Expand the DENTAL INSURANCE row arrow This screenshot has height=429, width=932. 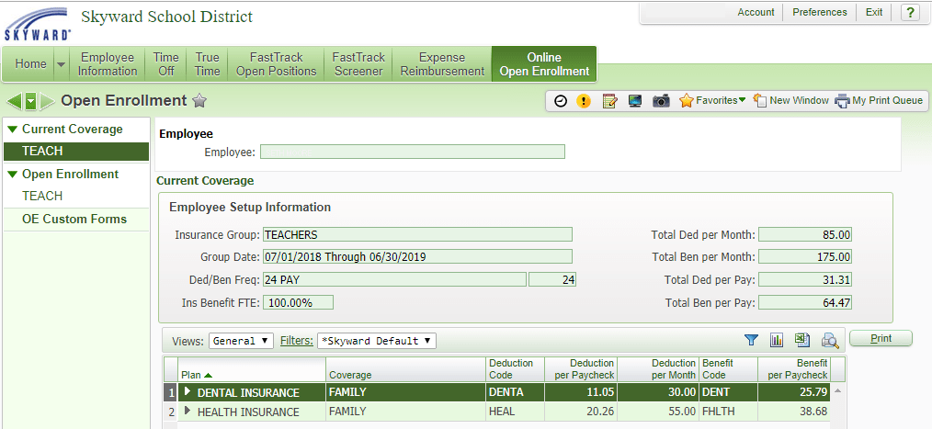(188, 391)
